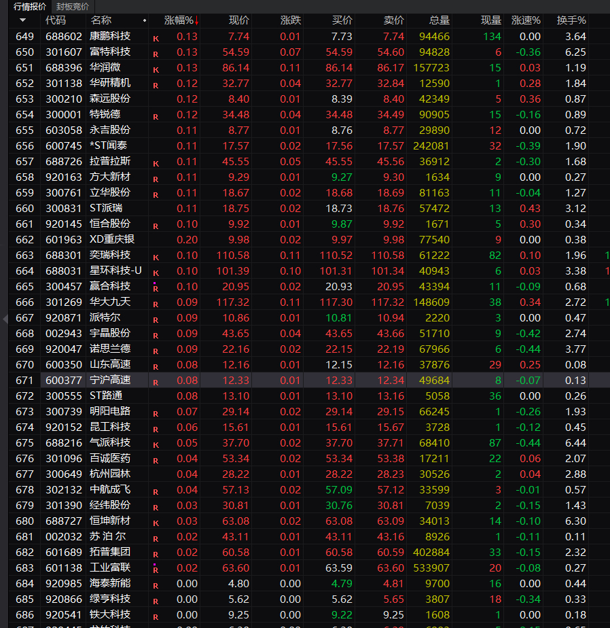Screen dimensions: 610x628
Task: Click the small dot icon after 名称 header
Action: tap(145, 20)
